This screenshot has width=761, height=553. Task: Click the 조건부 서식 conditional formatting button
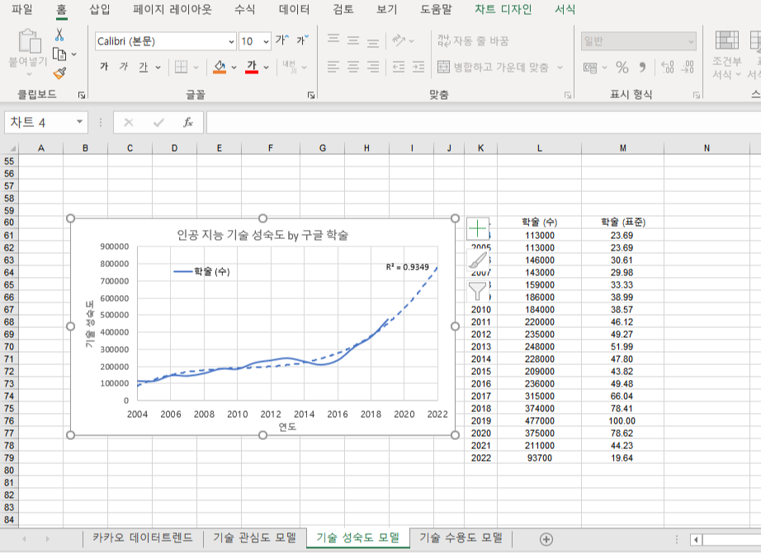(726, 54)
